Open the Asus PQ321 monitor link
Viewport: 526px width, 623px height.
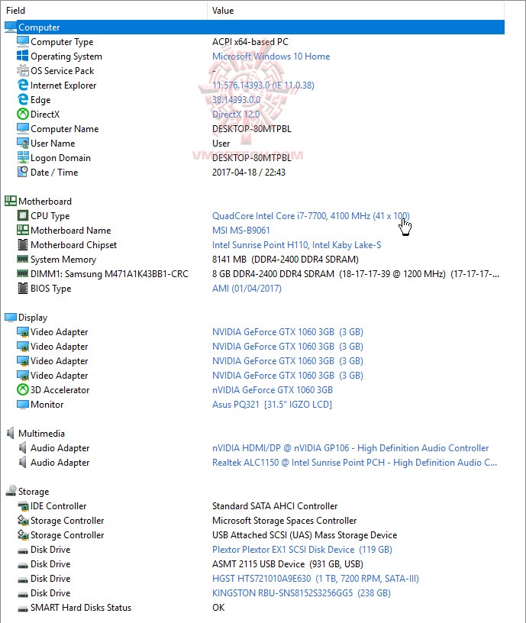coord(272,405)
